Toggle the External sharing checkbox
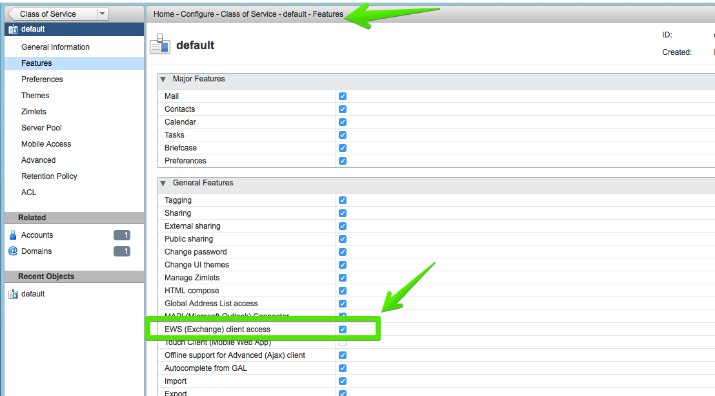The width and height of the screenshot is (715, 396). tap(343, 226)
